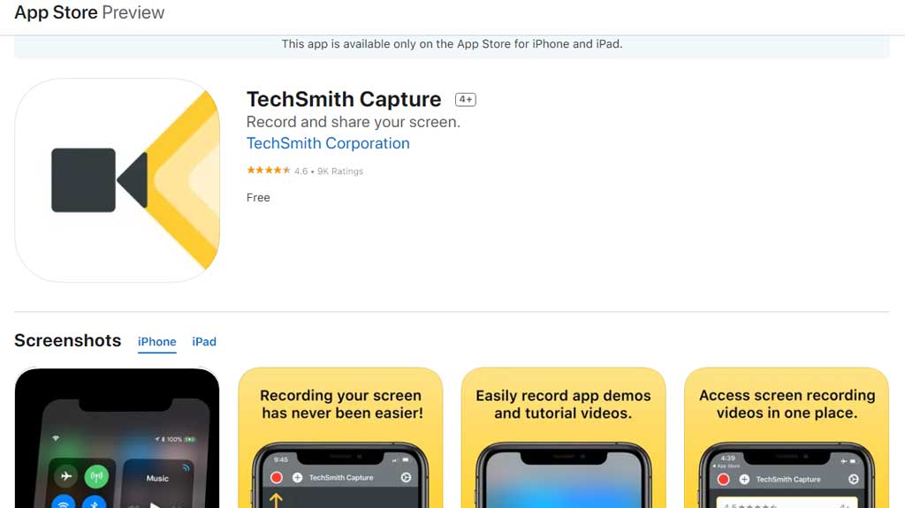Click airplane mode icon in first screenshot
The image size is (905, 508).
click(66, 476)
